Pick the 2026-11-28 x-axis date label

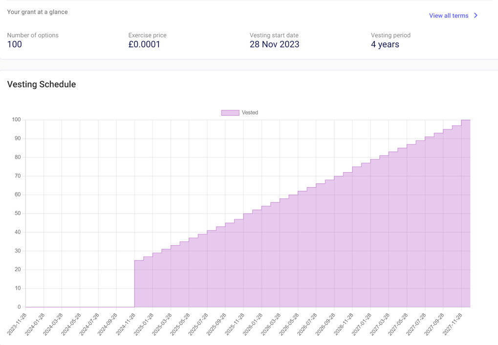coord(345,324)
